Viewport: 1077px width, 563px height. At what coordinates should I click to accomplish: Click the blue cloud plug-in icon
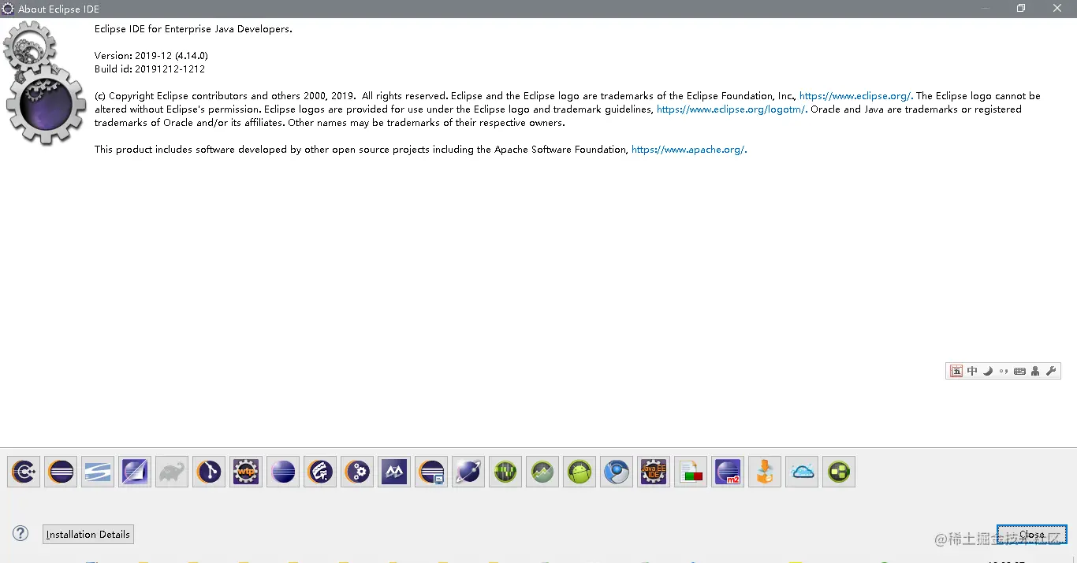tap(802, 472)
